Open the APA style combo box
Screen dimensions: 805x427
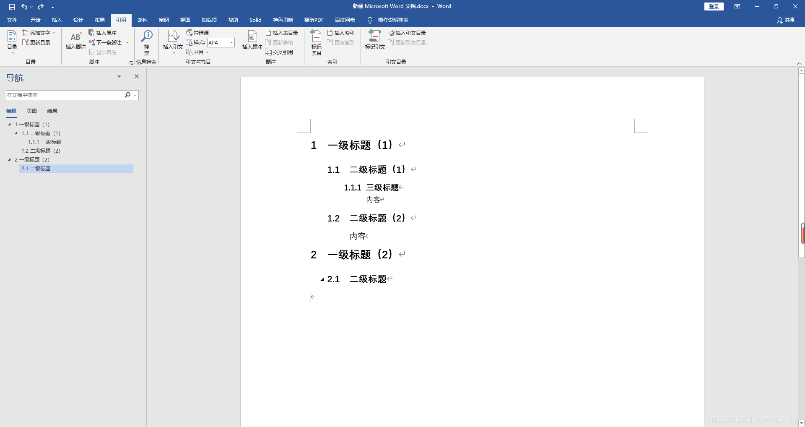point(221,42)
